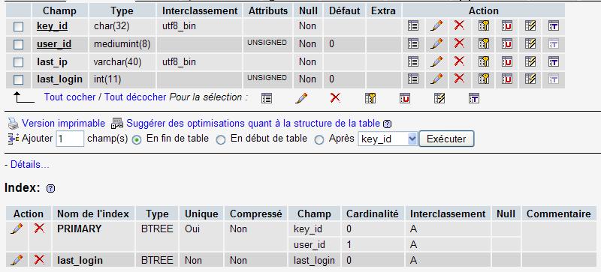Edit the user_id field with pencil icon
Image resolution: width=601 pixels, height=272 pixels.
pos(436,44)
